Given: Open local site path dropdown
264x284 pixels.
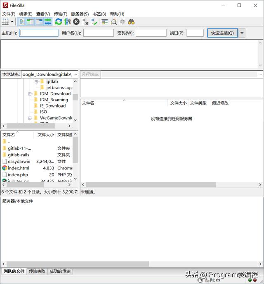Looking at the screenshot, I should tap(76, 74).
